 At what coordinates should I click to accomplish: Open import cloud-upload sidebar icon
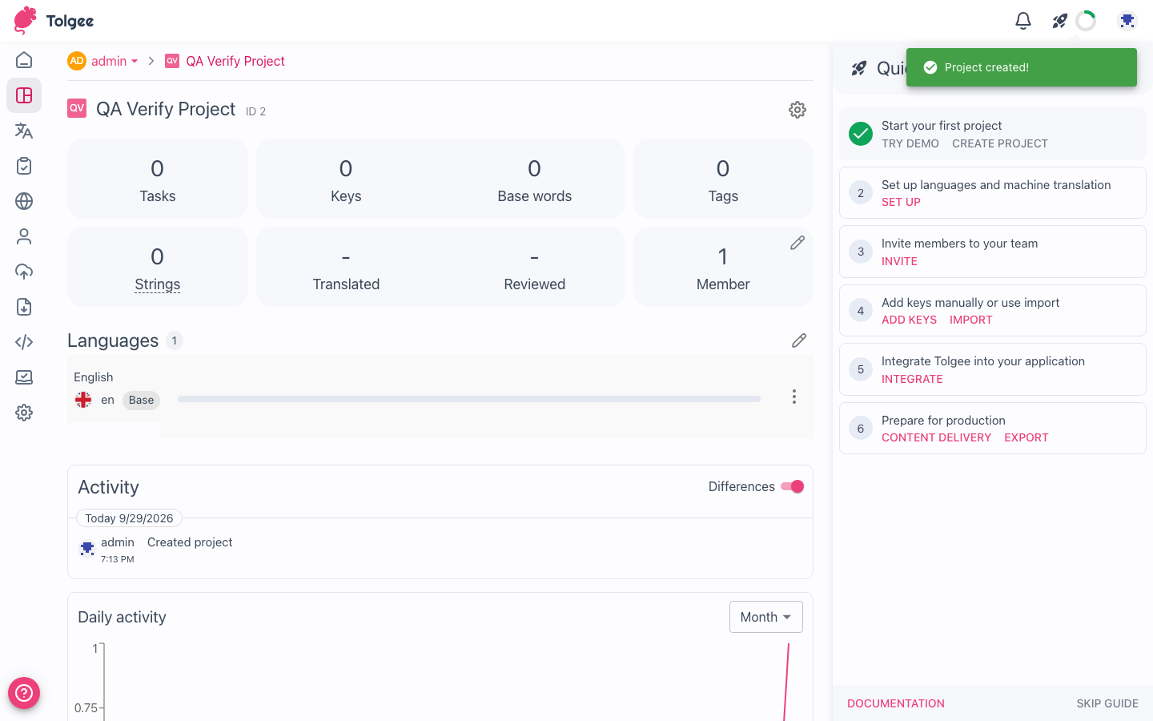coord(24,272)
